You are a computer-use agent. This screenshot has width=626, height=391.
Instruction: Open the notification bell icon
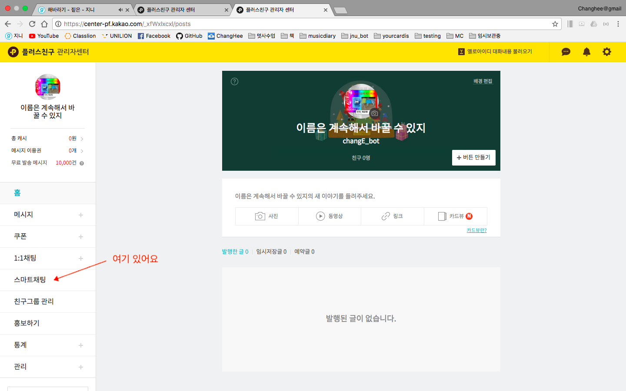(x=586, y=52)
